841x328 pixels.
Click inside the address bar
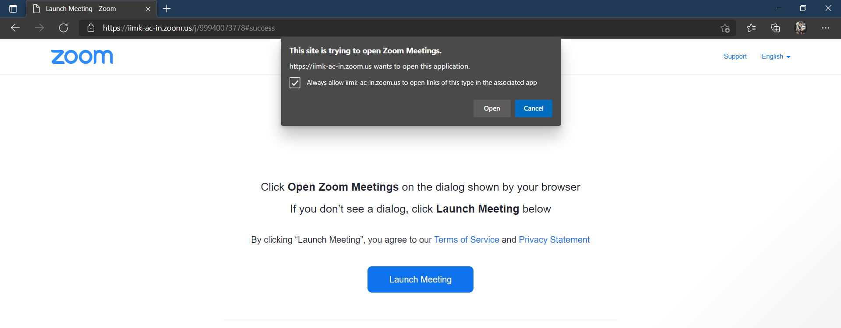(x=307, y=28)
